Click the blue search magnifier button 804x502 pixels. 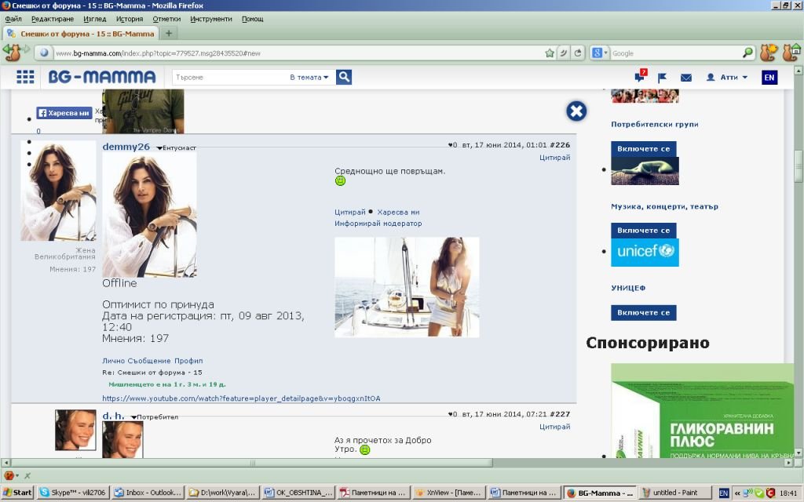(344, 77)
